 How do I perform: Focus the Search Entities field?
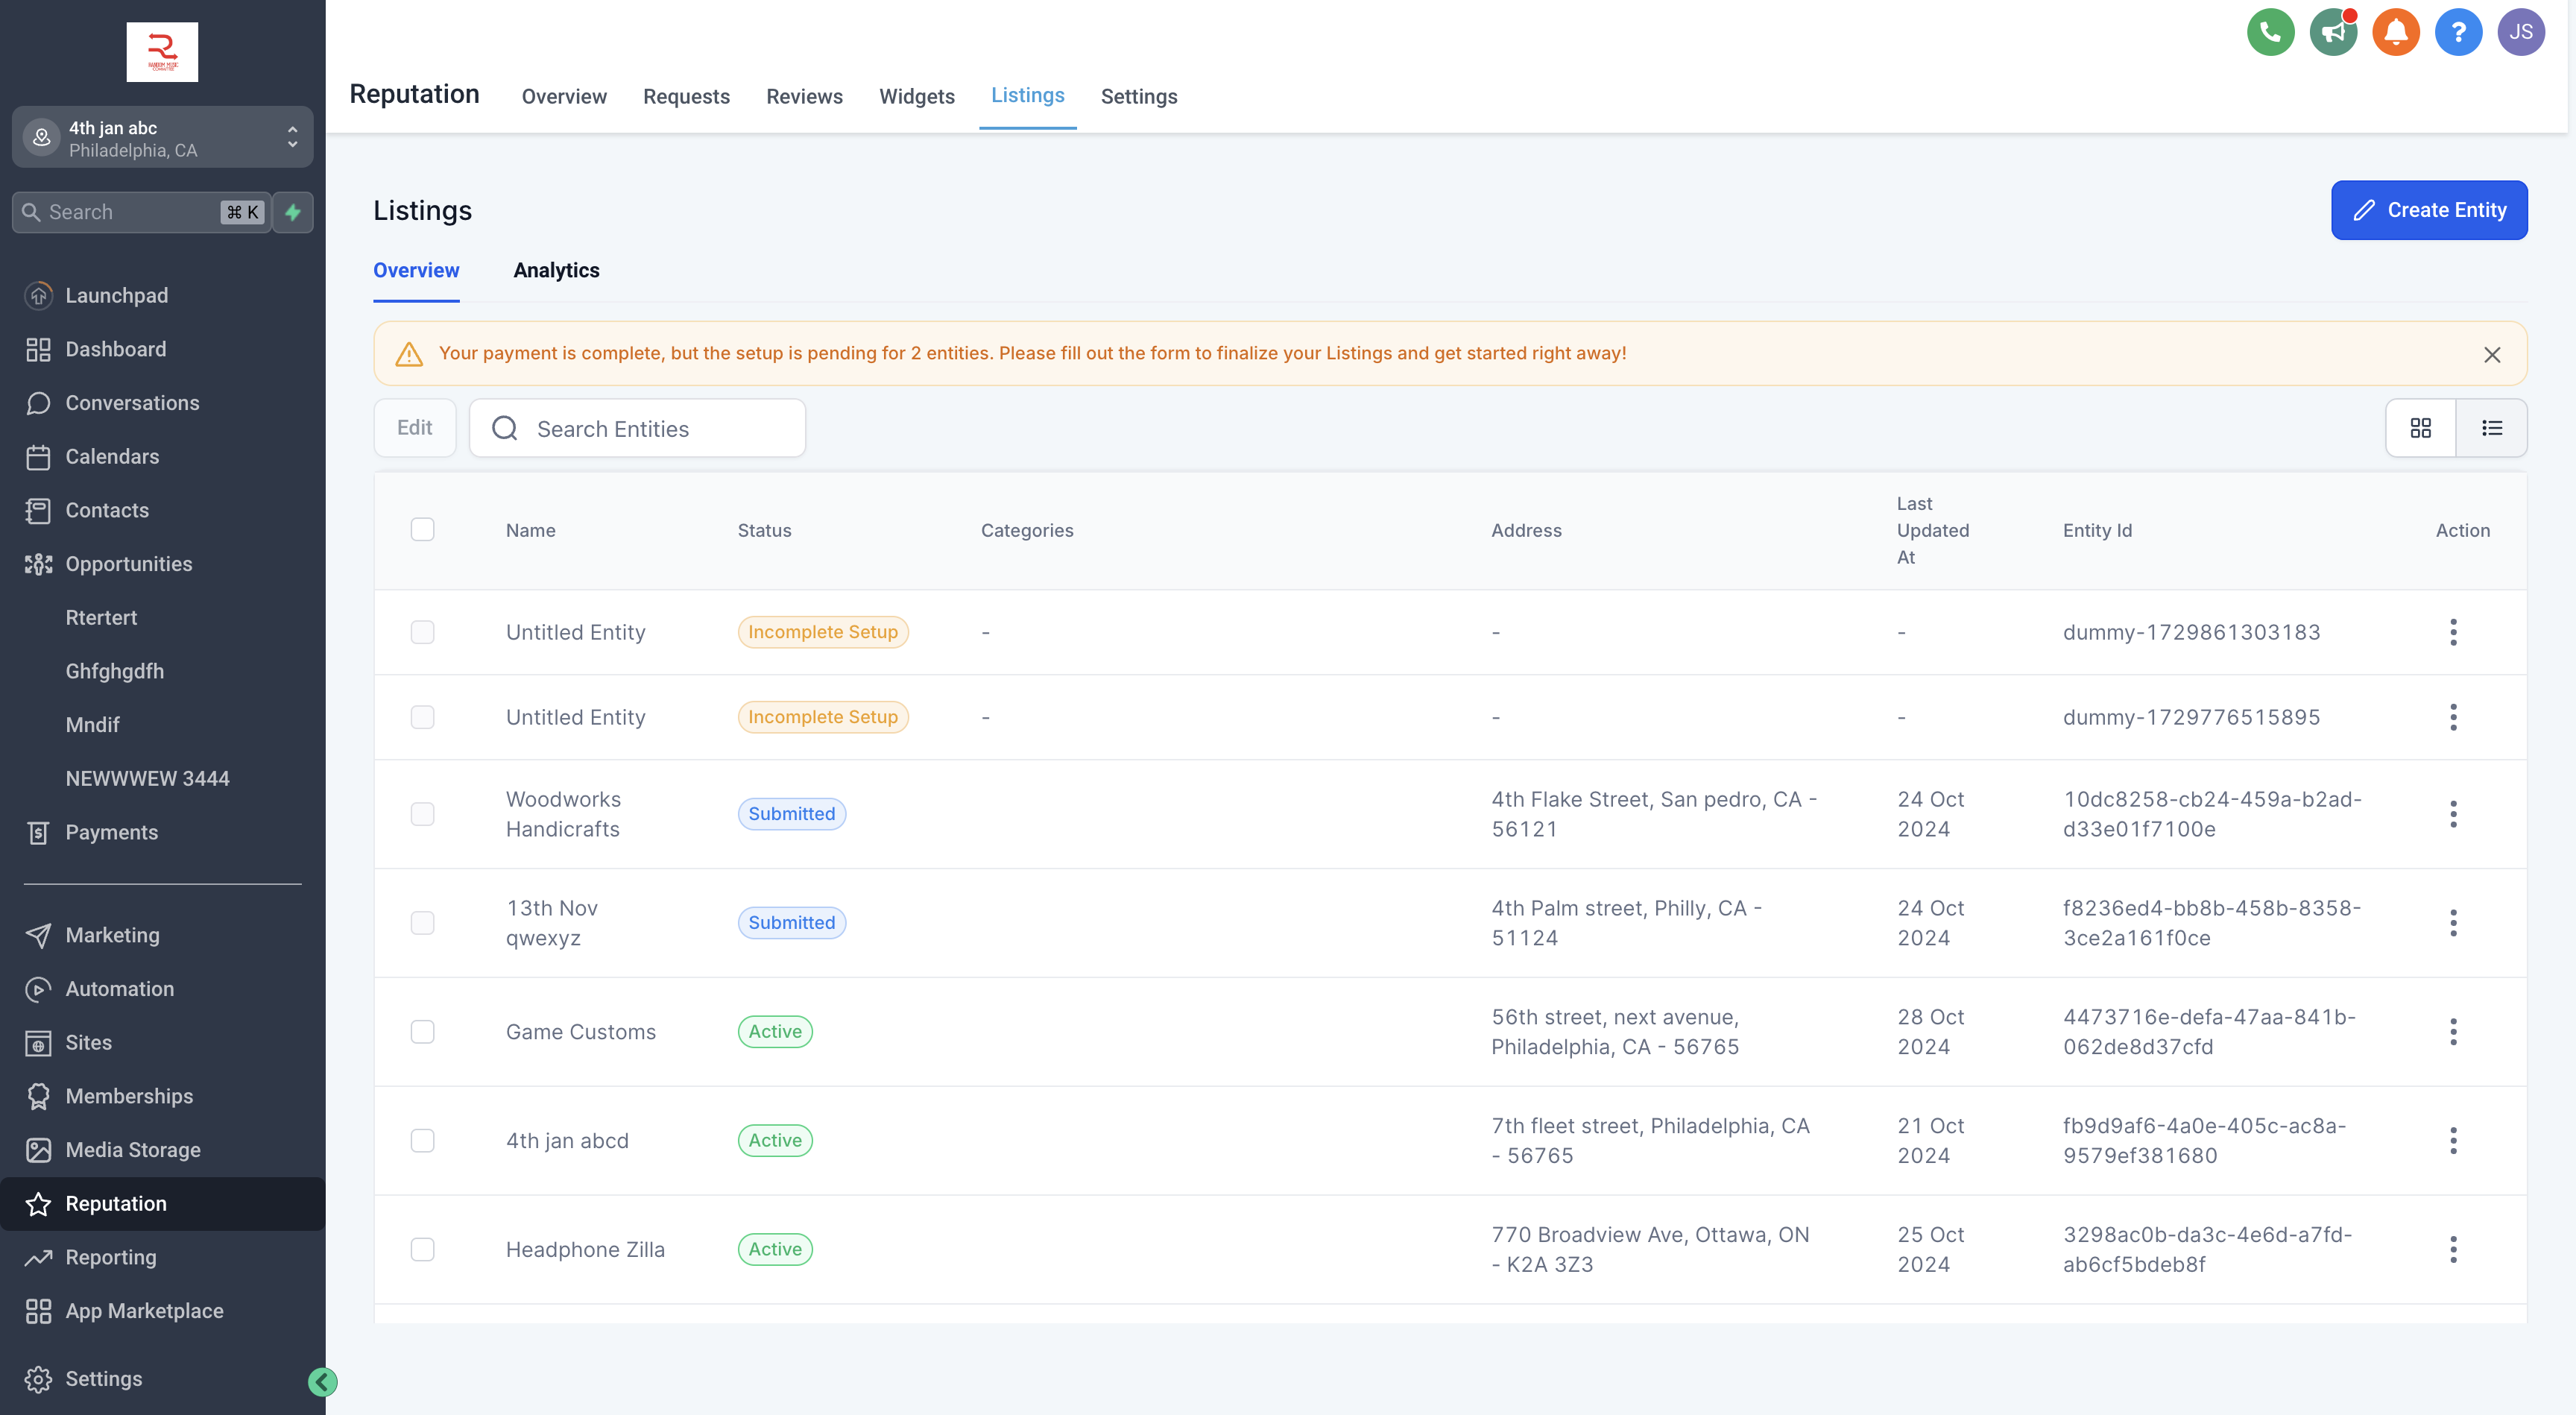(660, 428)
